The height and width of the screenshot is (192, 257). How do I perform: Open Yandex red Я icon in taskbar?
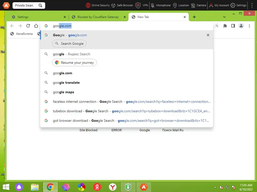(x=97, y=187)
